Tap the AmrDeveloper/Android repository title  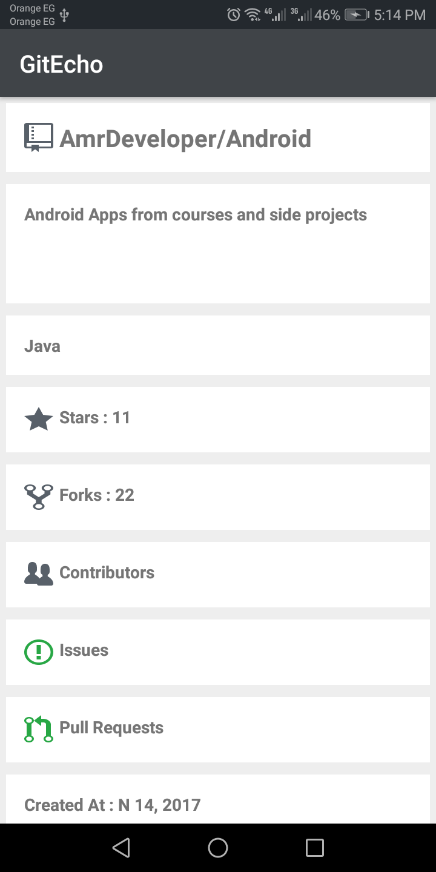click(x=185, y=139)
